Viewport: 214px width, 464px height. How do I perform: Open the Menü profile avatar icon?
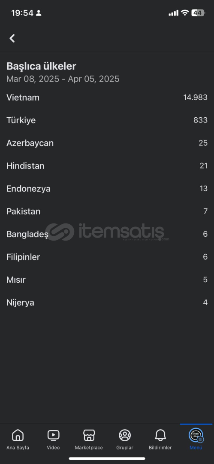196,435
